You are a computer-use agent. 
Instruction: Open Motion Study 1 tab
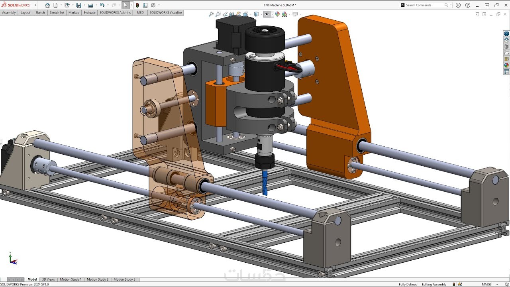71,279
